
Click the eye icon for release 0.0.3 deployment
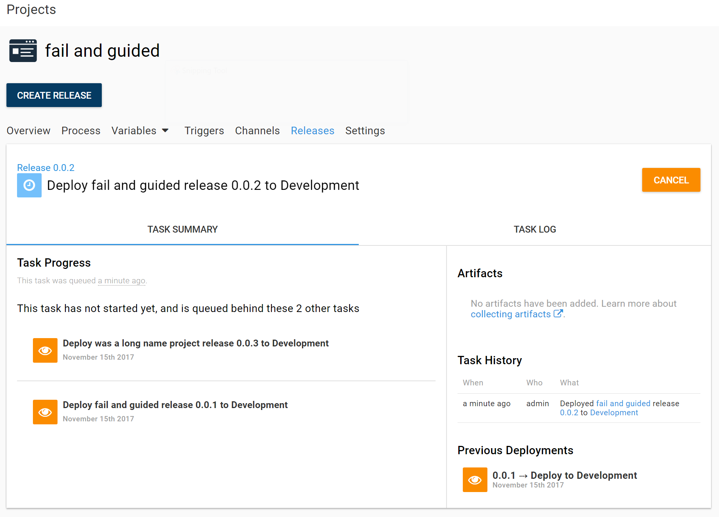45,350
